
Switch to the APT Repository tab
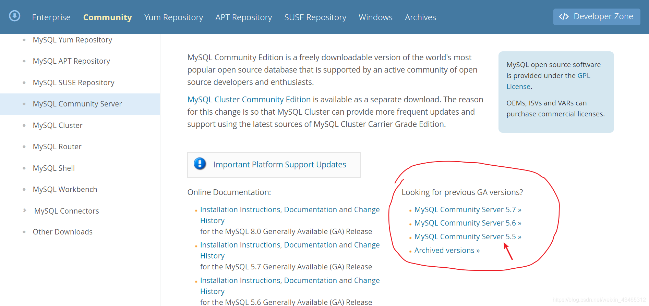tap(243, 17)
